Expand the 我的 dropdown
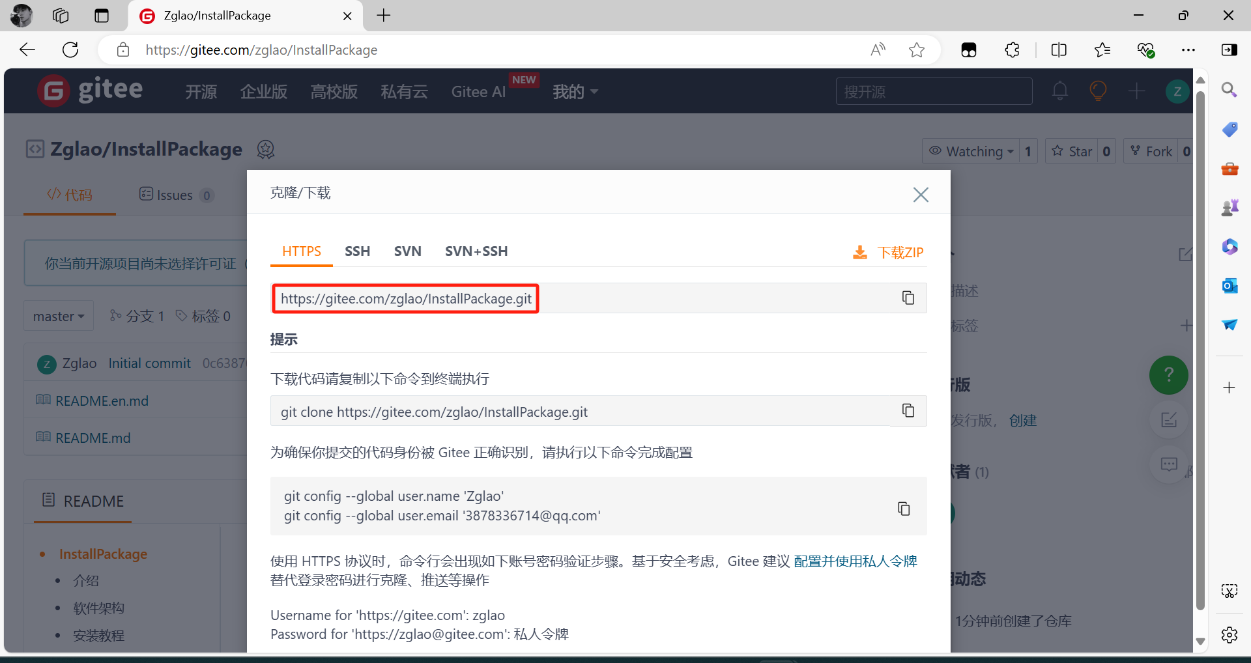The image size is (1251, 663). (x=575, y=92)
